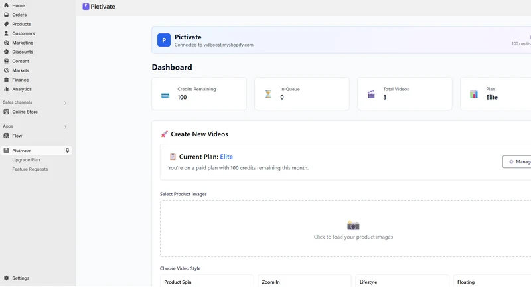Select Zoom In video style
Screen dimensions: 531x299
305,282
